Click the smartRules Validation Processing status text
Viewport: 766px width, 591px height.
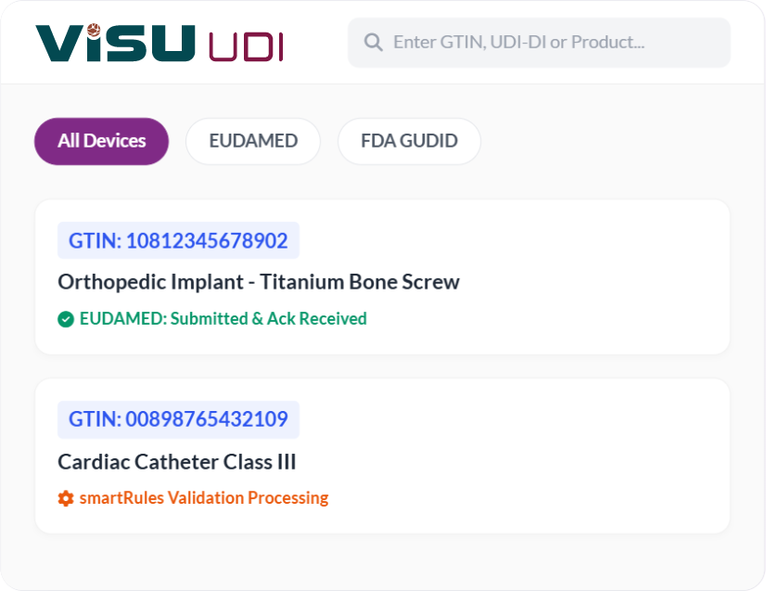(205, 498)
